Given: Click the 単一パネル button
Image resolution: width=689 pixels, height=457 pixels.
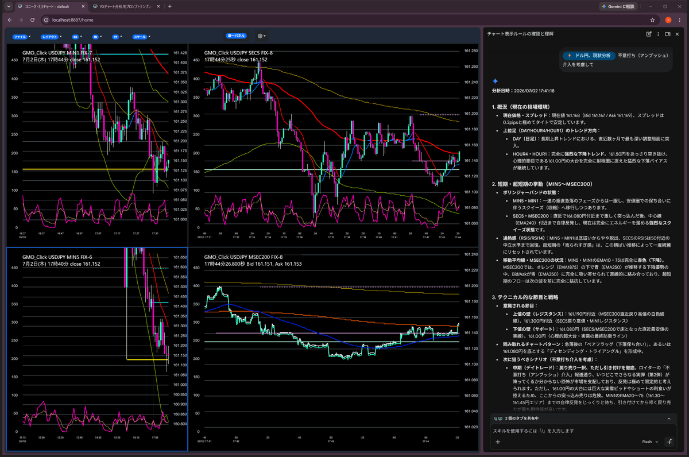Looking at the screenshot, I should click(237, 36).
